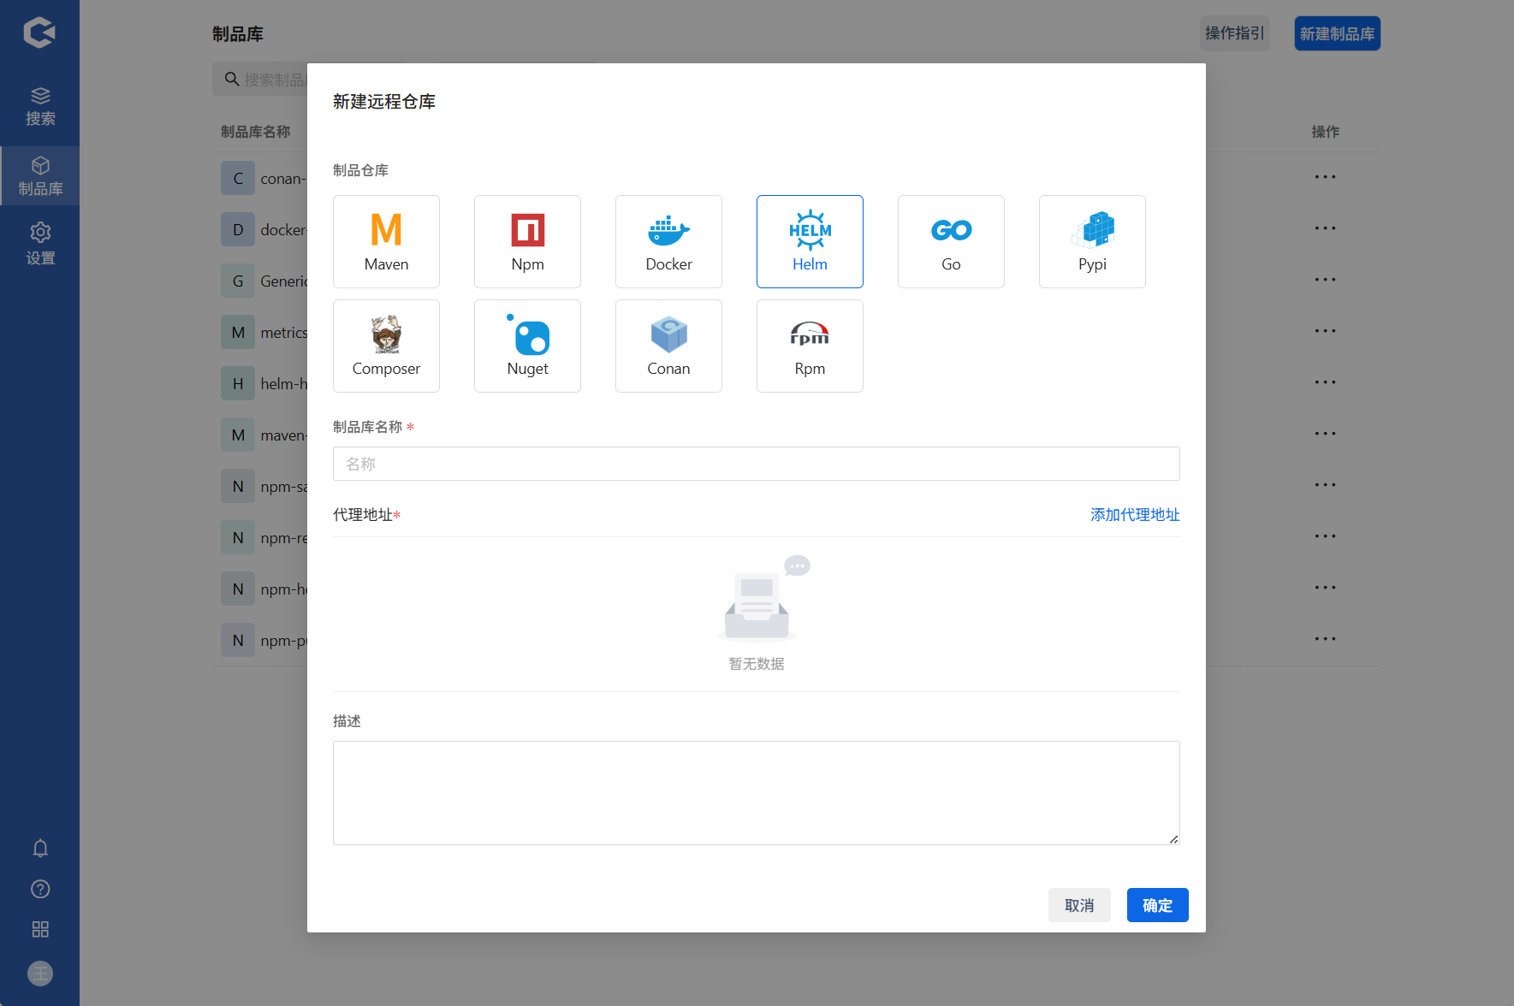This screenshot has height=1006, width=1514.
Task: Choose the Conan repository type
Action: 668,346
